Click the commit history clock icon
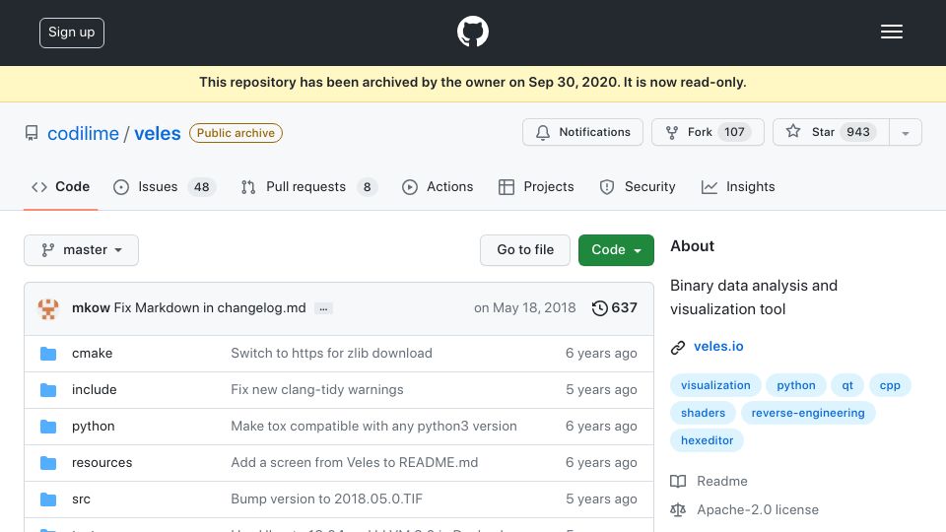 pyautogui.click(x=599, y=308)
